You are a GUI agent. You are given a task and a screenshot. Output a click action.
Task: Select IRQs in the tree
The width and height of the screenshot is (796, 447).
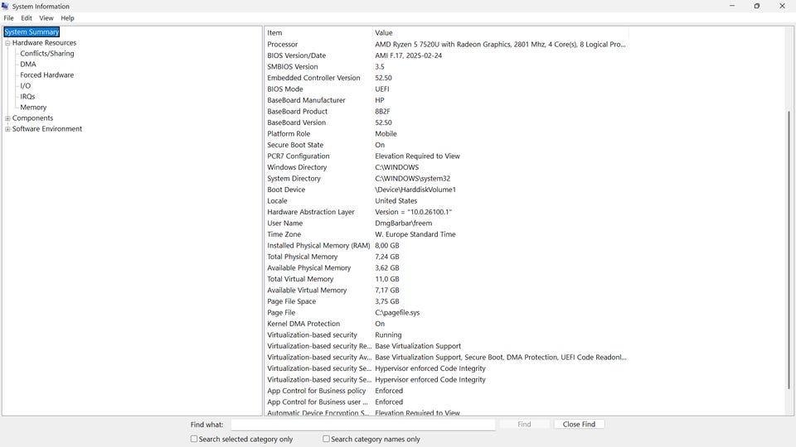pos(27,96)
